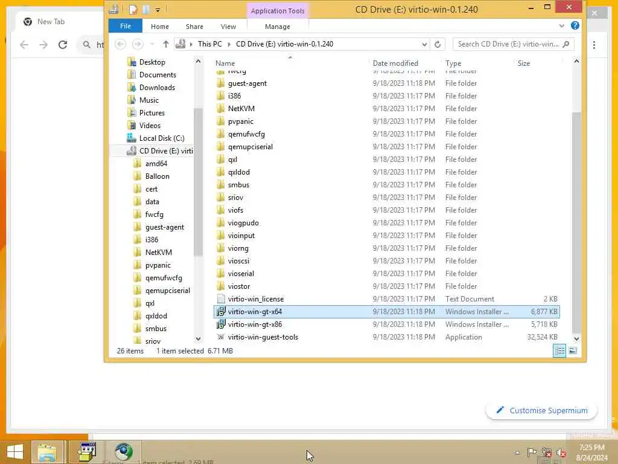Click This PC in the address breadcrumb

209,43
